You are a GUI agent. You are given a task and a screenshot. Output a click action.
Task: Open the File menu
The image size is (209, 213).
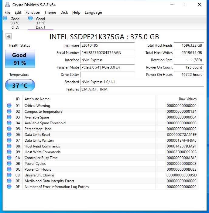pyautogui.click(x=7, y=12)
